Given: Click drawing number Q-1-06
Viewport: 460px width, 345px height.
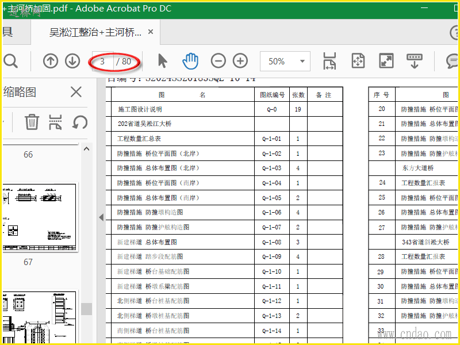Looking at the screenshot, I should [271, 212].
